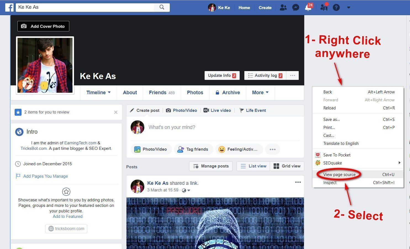This screenshot has height=249, width=410.
Task: Switch posts to List view
Action: 253,166
